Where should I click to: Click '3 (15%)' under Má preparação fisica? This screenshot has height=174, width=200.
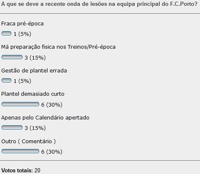pyautogui.click(x=35, y=57)
